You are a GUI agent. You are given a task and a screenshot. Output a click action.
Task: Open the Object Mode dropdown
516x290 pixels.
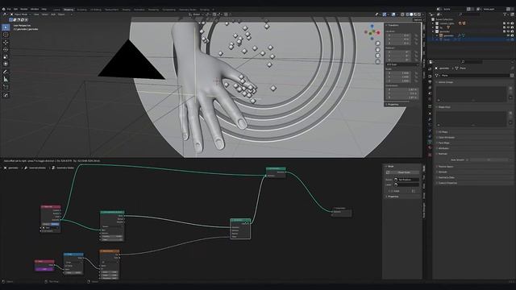pyautogui.click(x=20, y=14)
